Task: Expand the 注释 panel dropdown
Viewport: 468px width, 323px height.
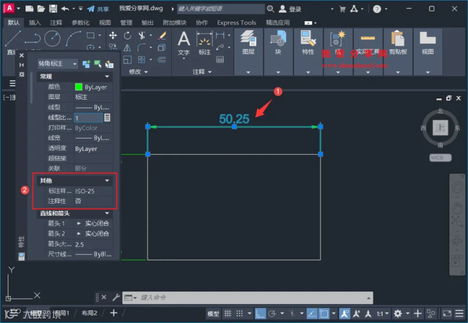Action: 202,72
